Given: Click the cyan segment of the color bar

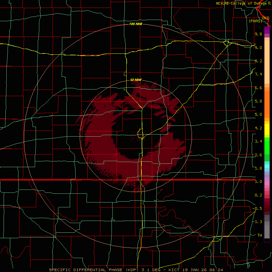Looking at the screenshot, I should pos(267,166).
